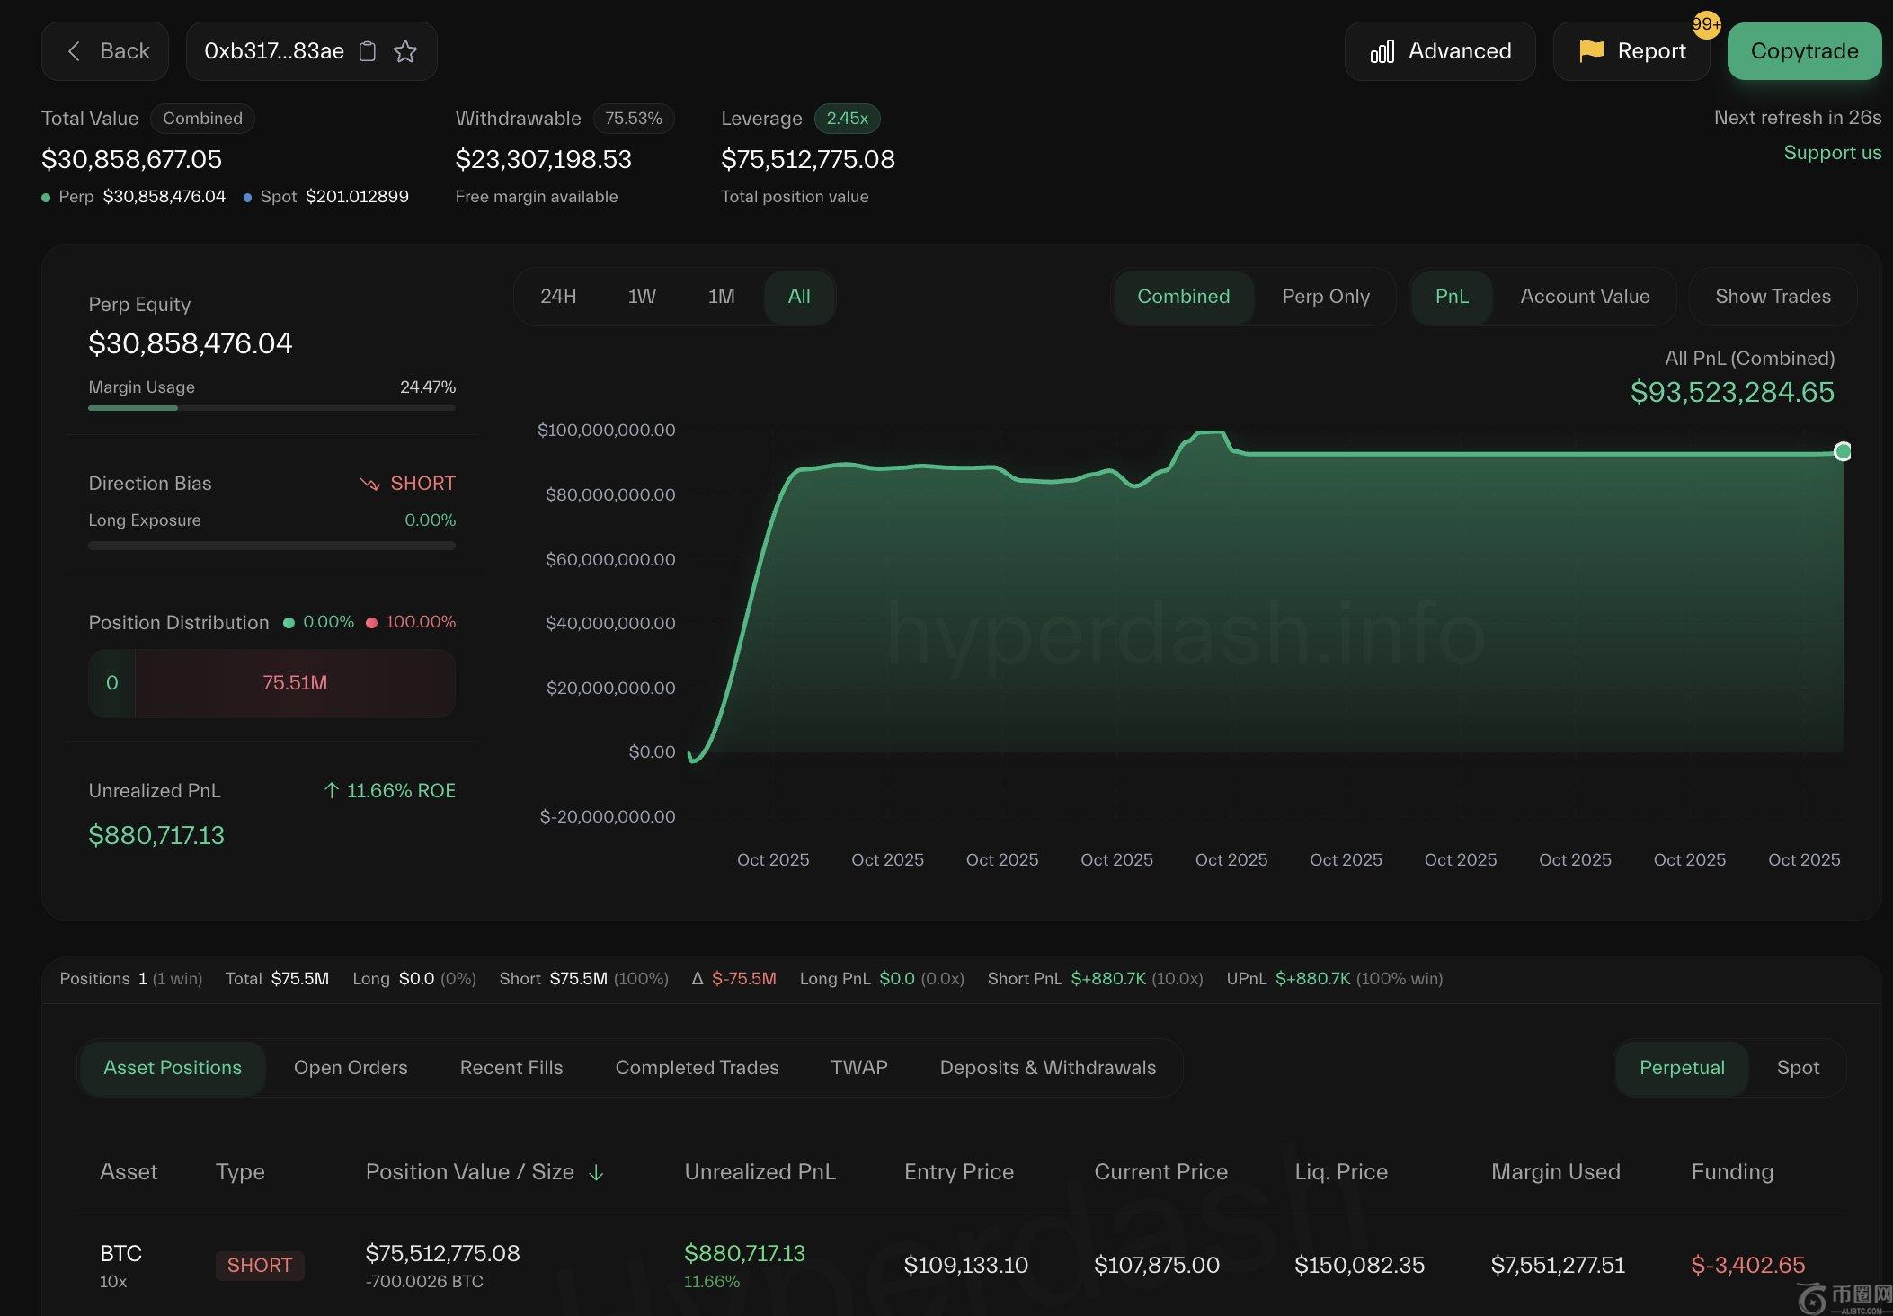Switch to Deposits & Withdrawals tab
The width and height of the screenshot is (1893, 1316).
click(1047, 1067)
